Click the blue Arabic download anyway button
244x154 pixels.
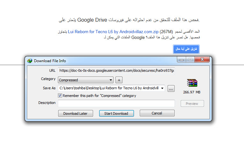(186, 49)
